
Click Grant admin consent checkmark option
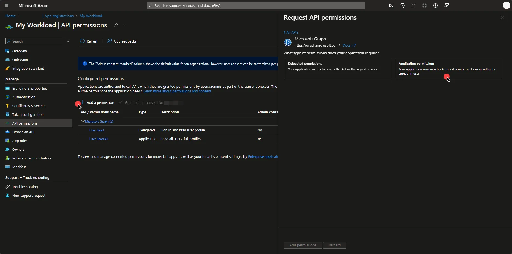coord(121,103)
